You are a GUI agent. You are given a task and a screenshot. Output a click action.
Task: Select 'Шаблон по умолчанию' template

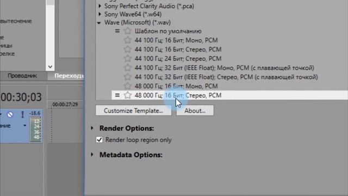[168, 31]
